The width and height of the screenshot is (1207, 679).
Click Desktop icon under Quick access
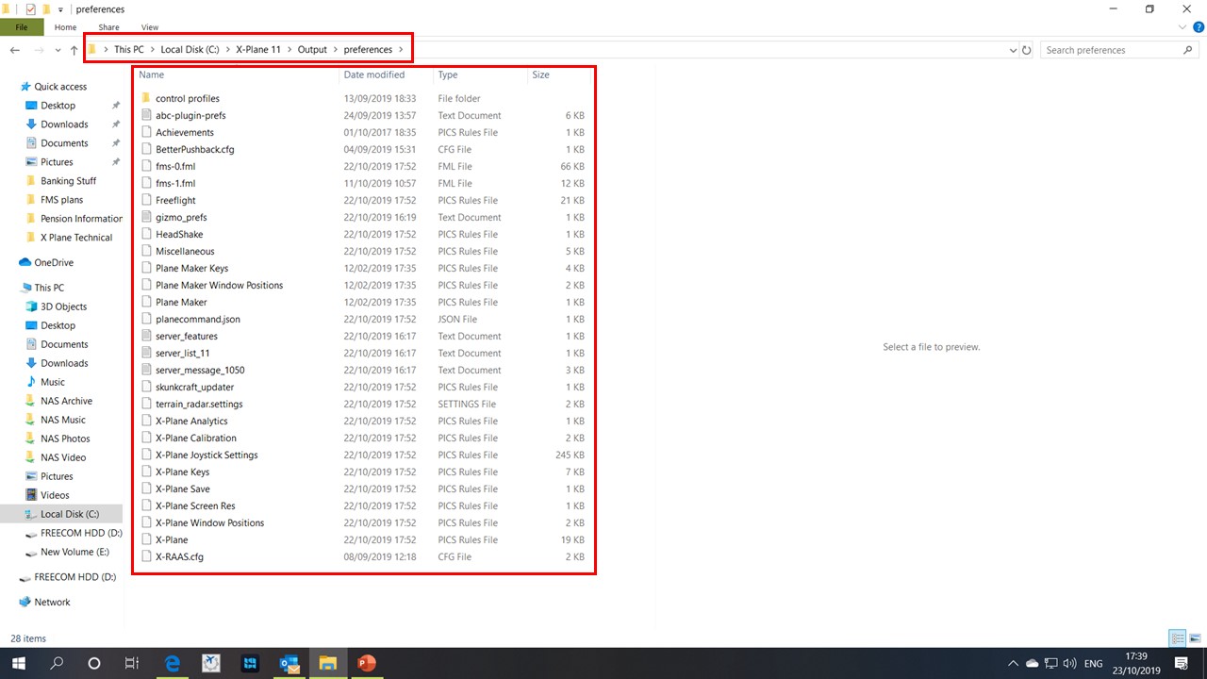(x=31, y=106)
